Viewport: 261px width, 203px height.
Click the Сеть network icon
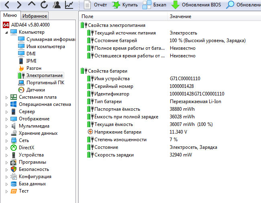[x=14, y=140]
